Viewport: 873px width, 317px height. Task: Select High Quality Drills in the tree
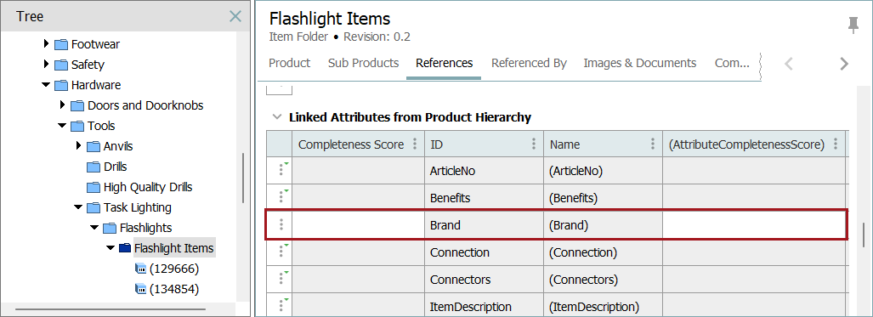point(148,187)
